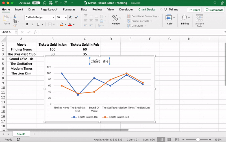Open the Underline style dropdown arrow
The height and width of the screenshot is (142, 226).
pos(42,25)
